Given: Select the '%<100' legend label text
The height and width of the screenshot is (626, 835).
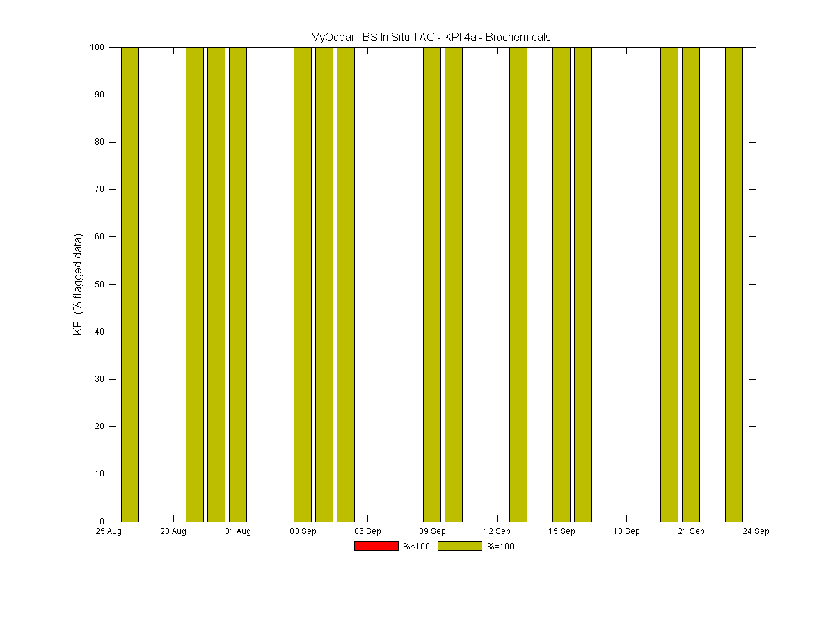Looking at the screenshot, I should click(417, 547).
